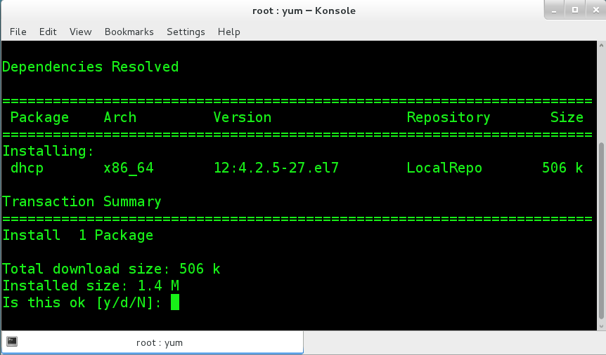Viewport: 606px width, 355px height.
Task: Click the 'x86_64' architecture value
Action: [129, 168]
